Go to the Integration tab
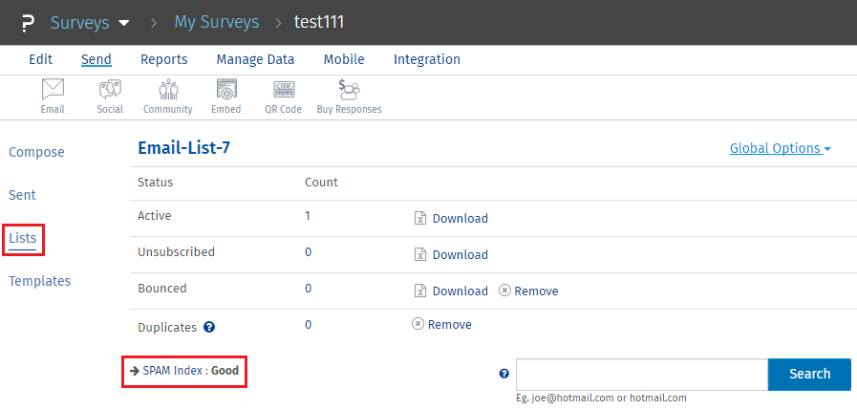The image size is (857, 410). (426, 59)
